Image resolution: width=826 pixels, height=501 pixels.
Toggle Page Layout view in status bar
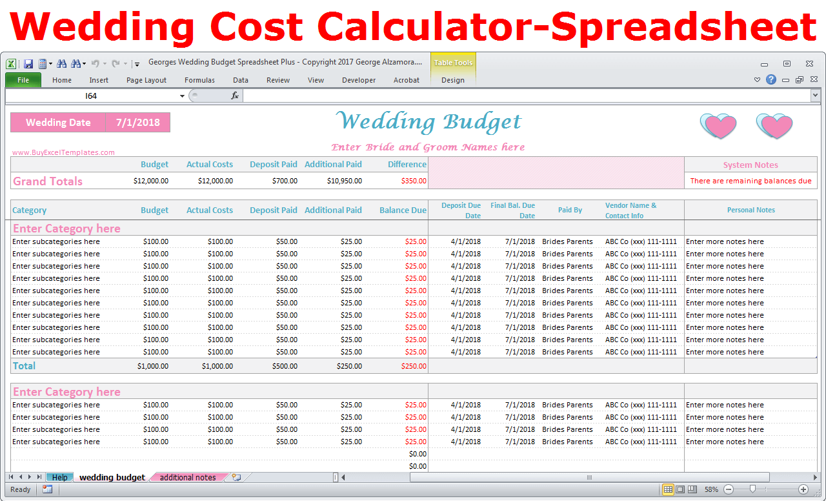pos(680,489)
